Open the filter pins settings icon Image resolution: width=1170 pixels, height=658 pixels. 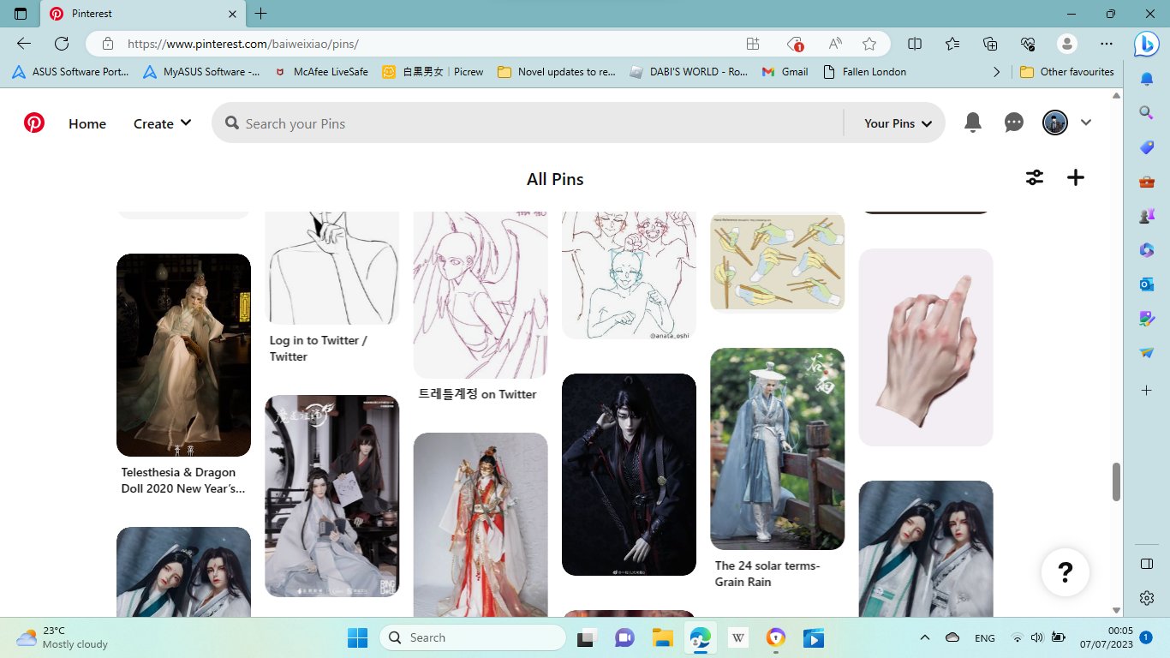point(1035,177)
